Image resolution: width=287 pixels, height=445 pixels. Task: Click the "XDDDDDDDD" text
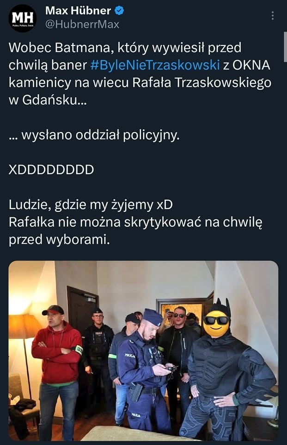(51, 170)
